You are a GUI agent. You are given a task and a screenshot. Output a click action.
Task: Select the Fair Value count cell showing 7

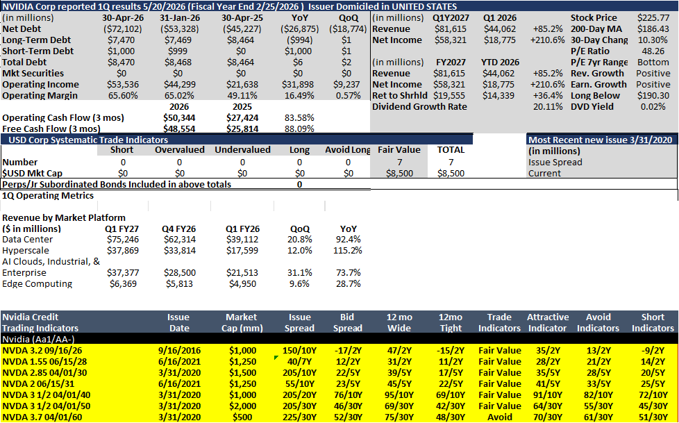399,162
